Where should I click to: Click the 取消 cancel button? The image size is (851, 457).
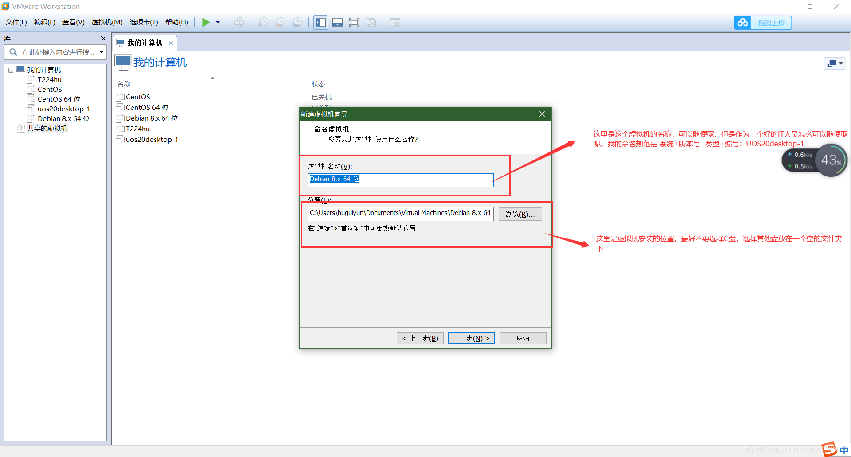[x=523, y=338]
